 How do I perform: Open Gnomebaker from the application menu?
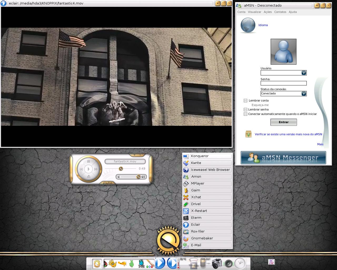(x=207, y=238)
